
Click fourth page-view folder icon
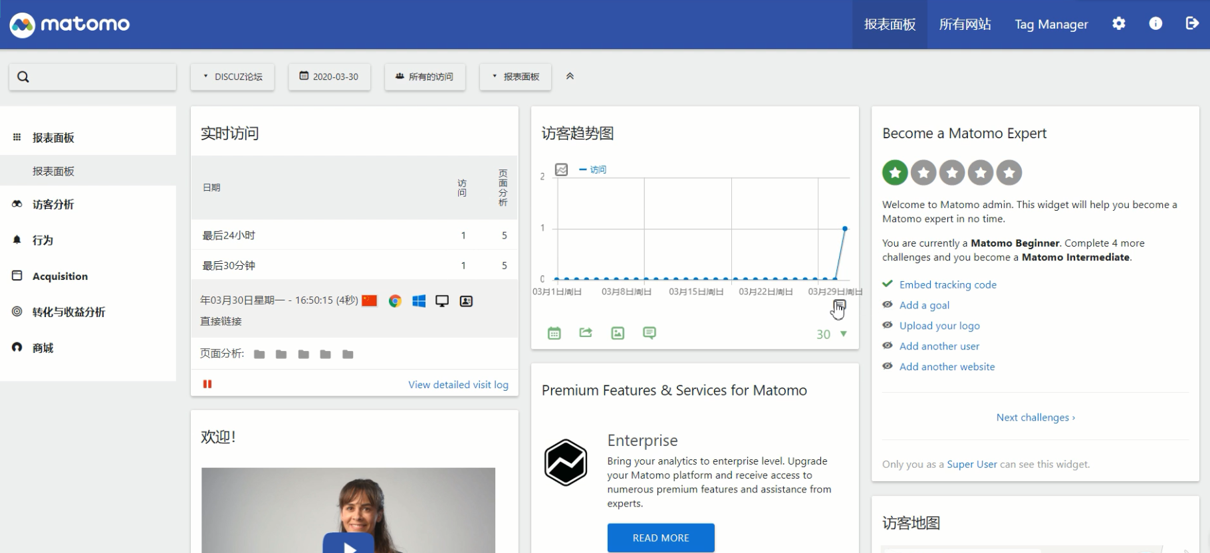325,354
